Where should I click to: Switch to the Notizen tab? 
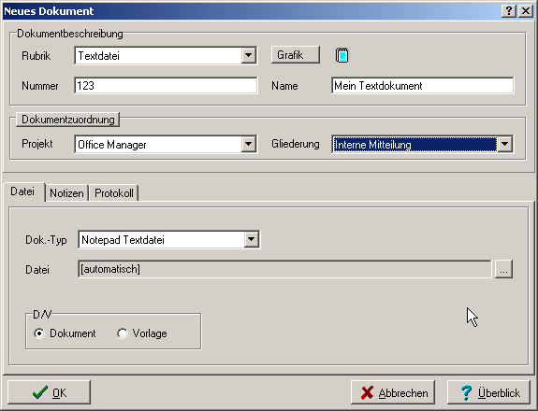[x=66, y=193]
